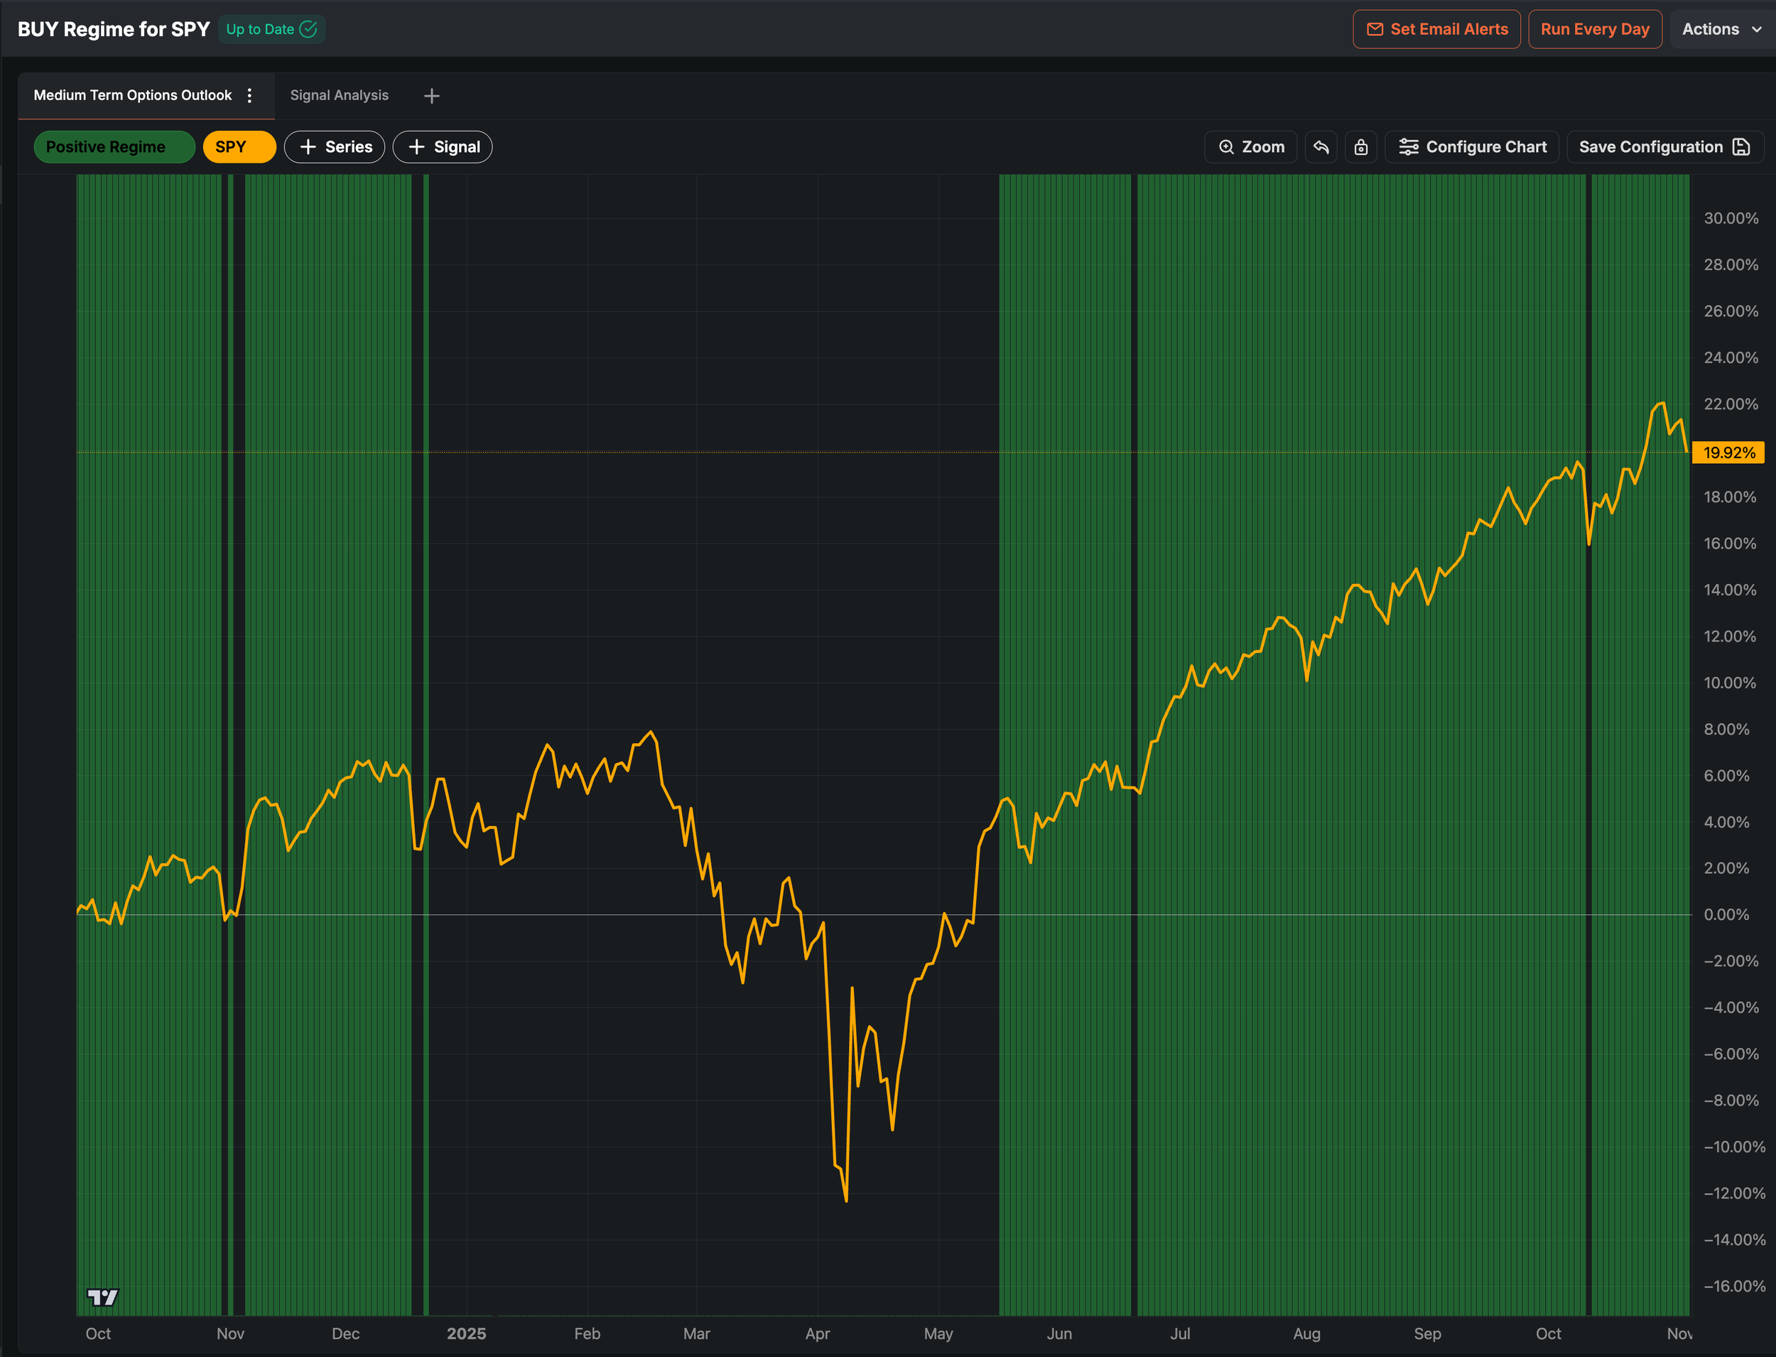Click the TradingView logo on chart
The width and height of the screenshot is (1776, 1357).
point(102,1297)
